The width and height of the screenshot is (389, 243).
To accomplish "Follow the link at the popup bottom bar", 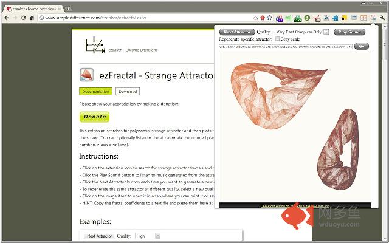I will pyautogui.click(x=295, y=206).
